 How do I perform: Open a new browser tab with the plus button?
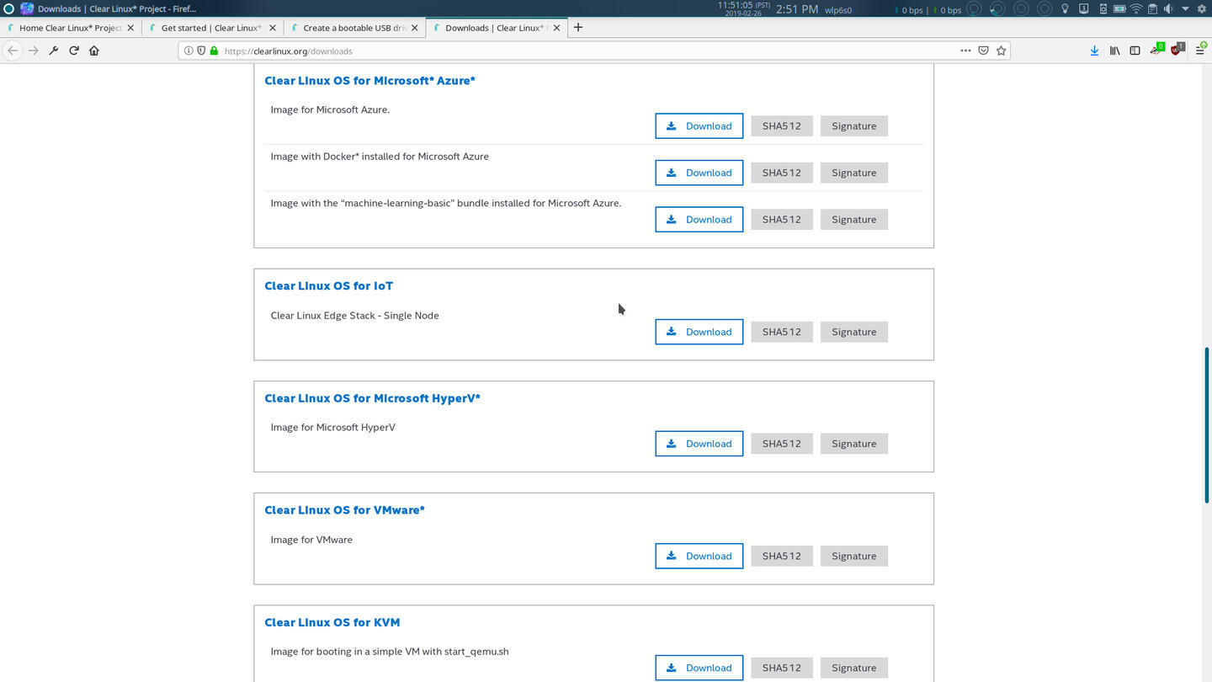[x=577, y=27]
